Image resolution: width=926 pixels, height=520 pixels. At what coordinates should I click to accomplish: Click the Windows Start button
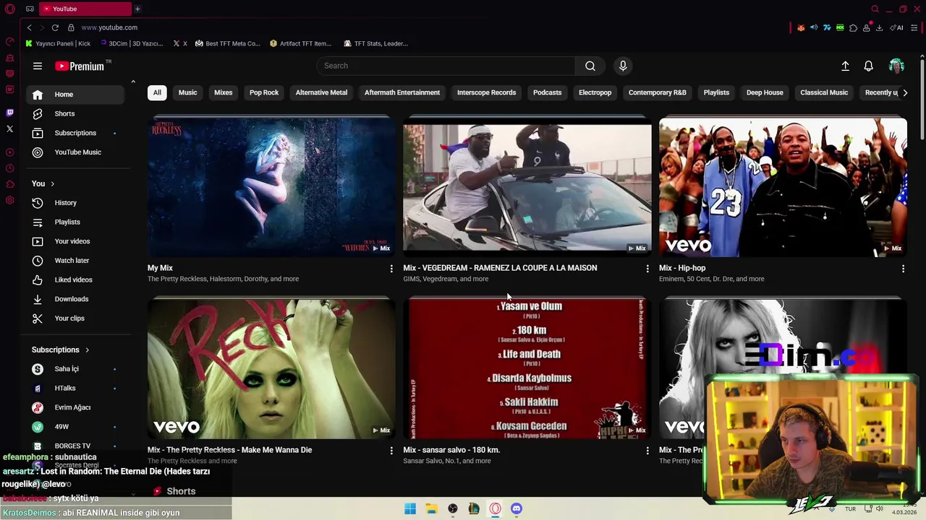pos(410,508)
